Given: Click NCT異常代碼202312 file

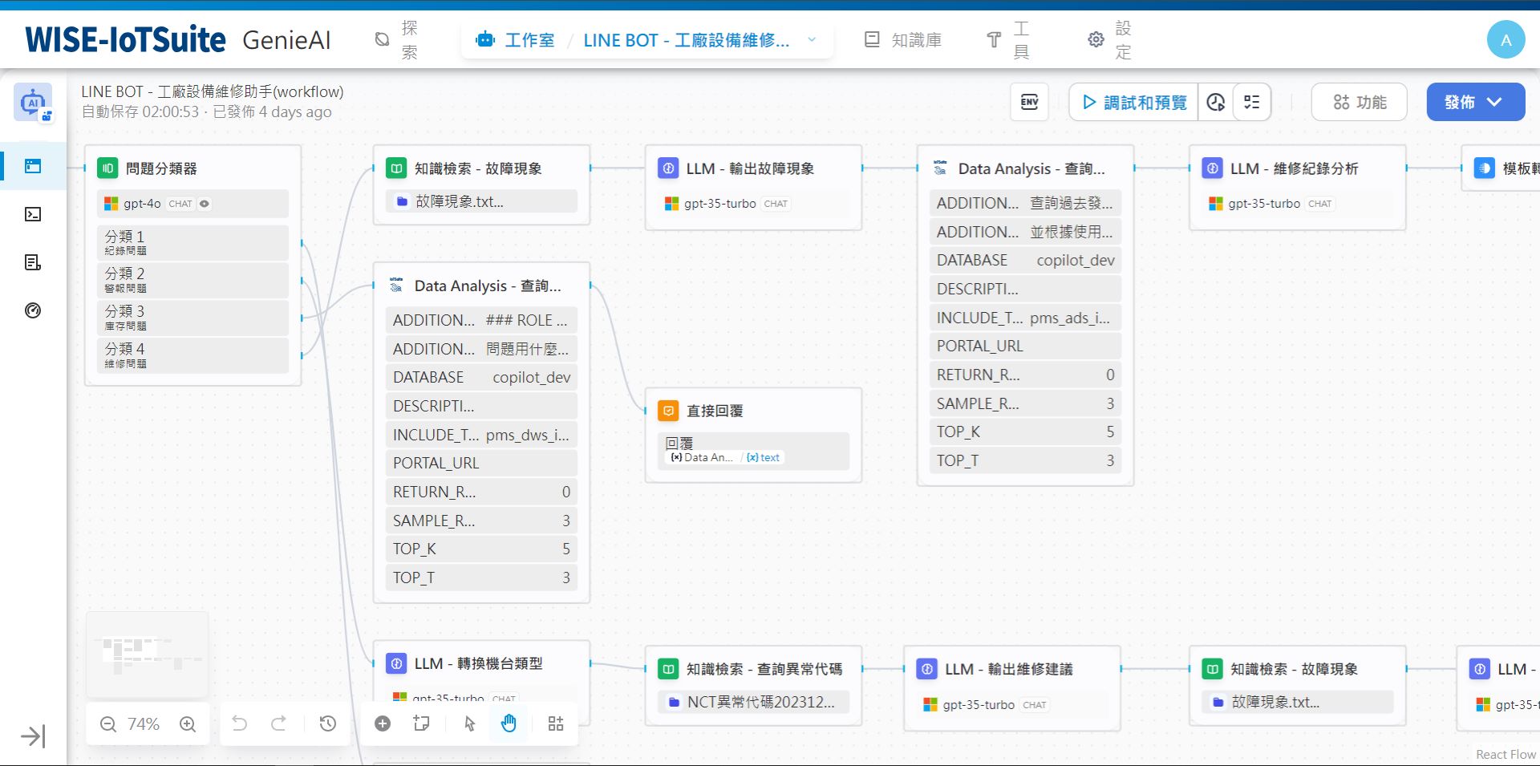Looking at the screenshot, I should click(x=753, y=702).
